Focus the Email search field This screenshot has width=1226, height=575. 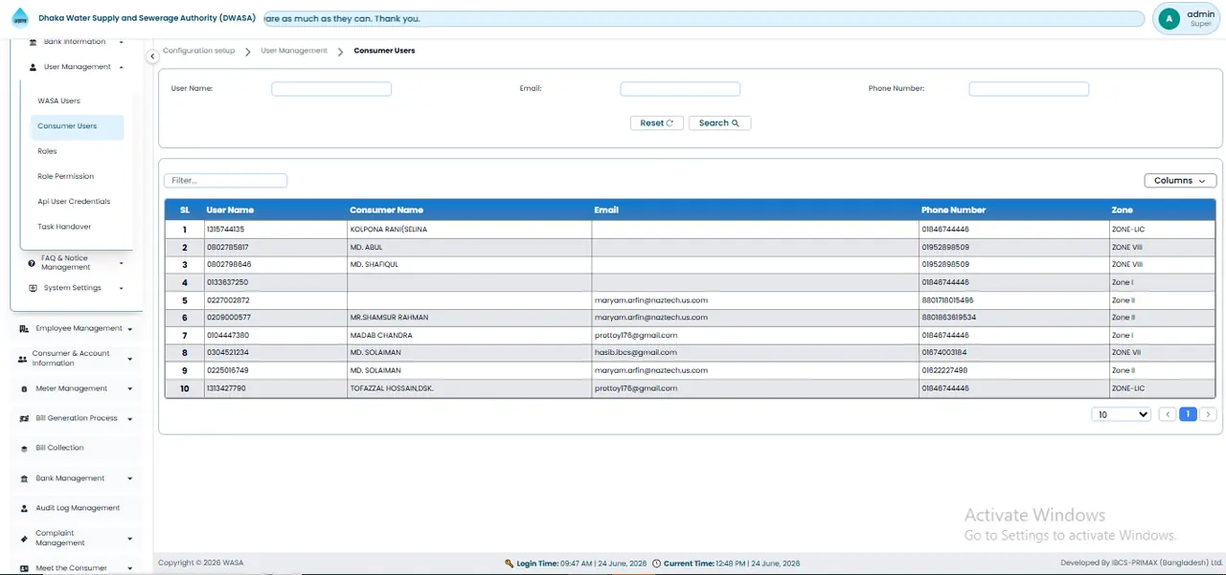pos(680,89)
